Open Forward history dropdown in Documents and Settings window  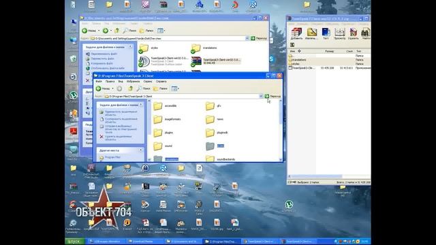pos(111,31)
